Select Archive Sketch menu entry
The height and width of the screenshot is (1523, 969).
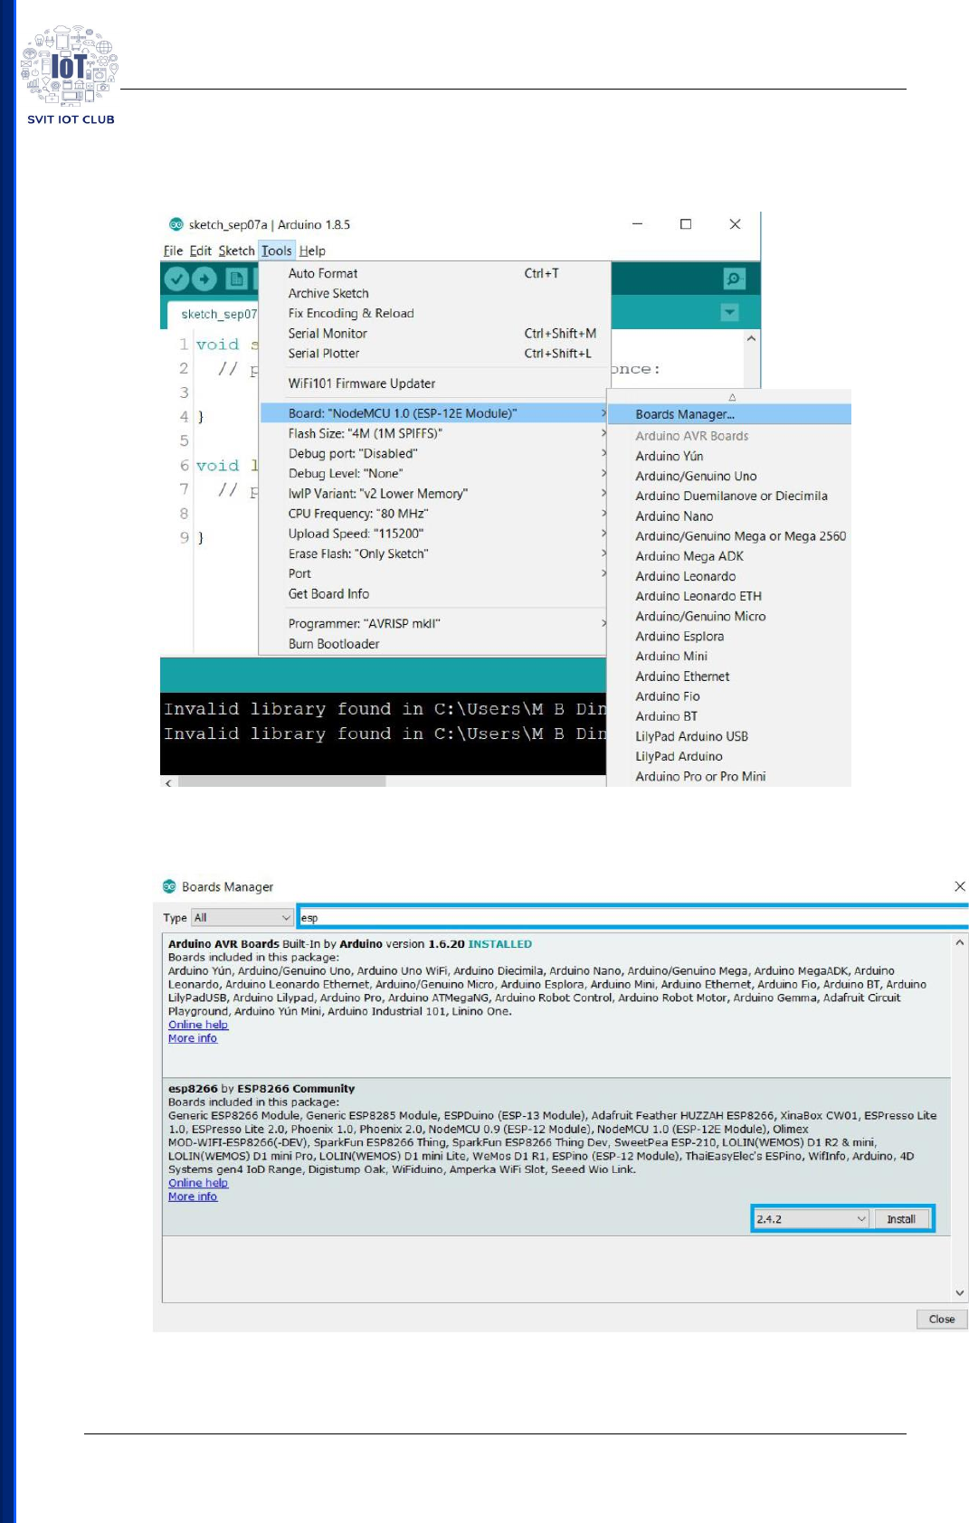tap(434, 293)
